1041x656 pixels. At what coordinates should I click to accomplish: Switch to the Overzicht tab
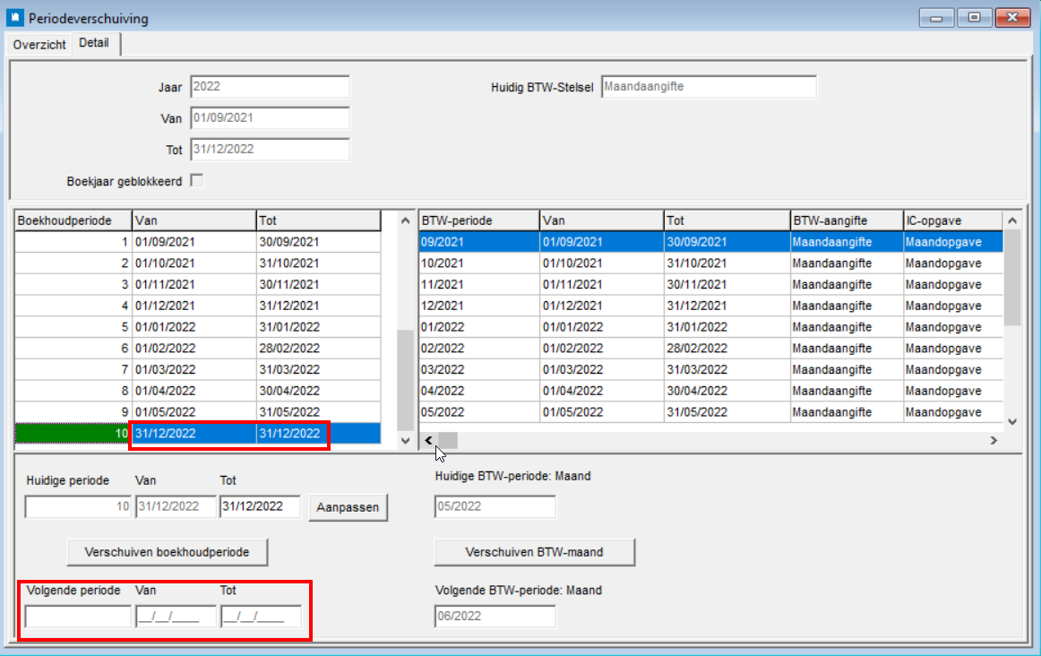click(39, 45)
